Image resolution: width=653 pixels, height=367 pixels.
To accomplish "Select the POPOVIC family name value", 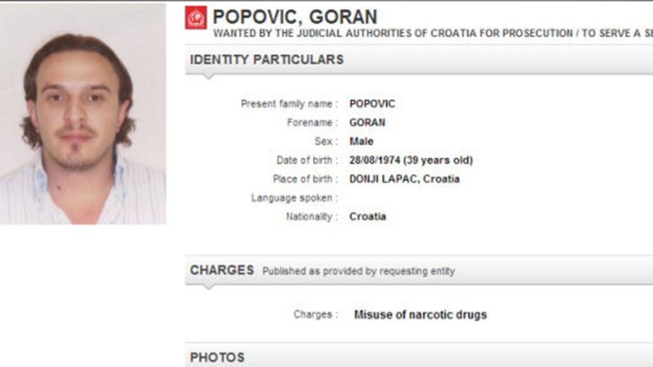I will tap(372, 104).
